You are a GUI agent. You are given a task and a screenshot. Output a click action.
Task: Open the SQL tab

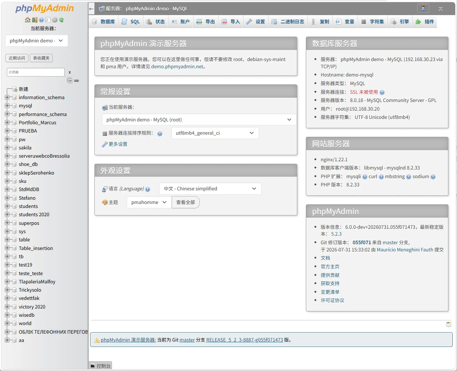coord(131,22)
